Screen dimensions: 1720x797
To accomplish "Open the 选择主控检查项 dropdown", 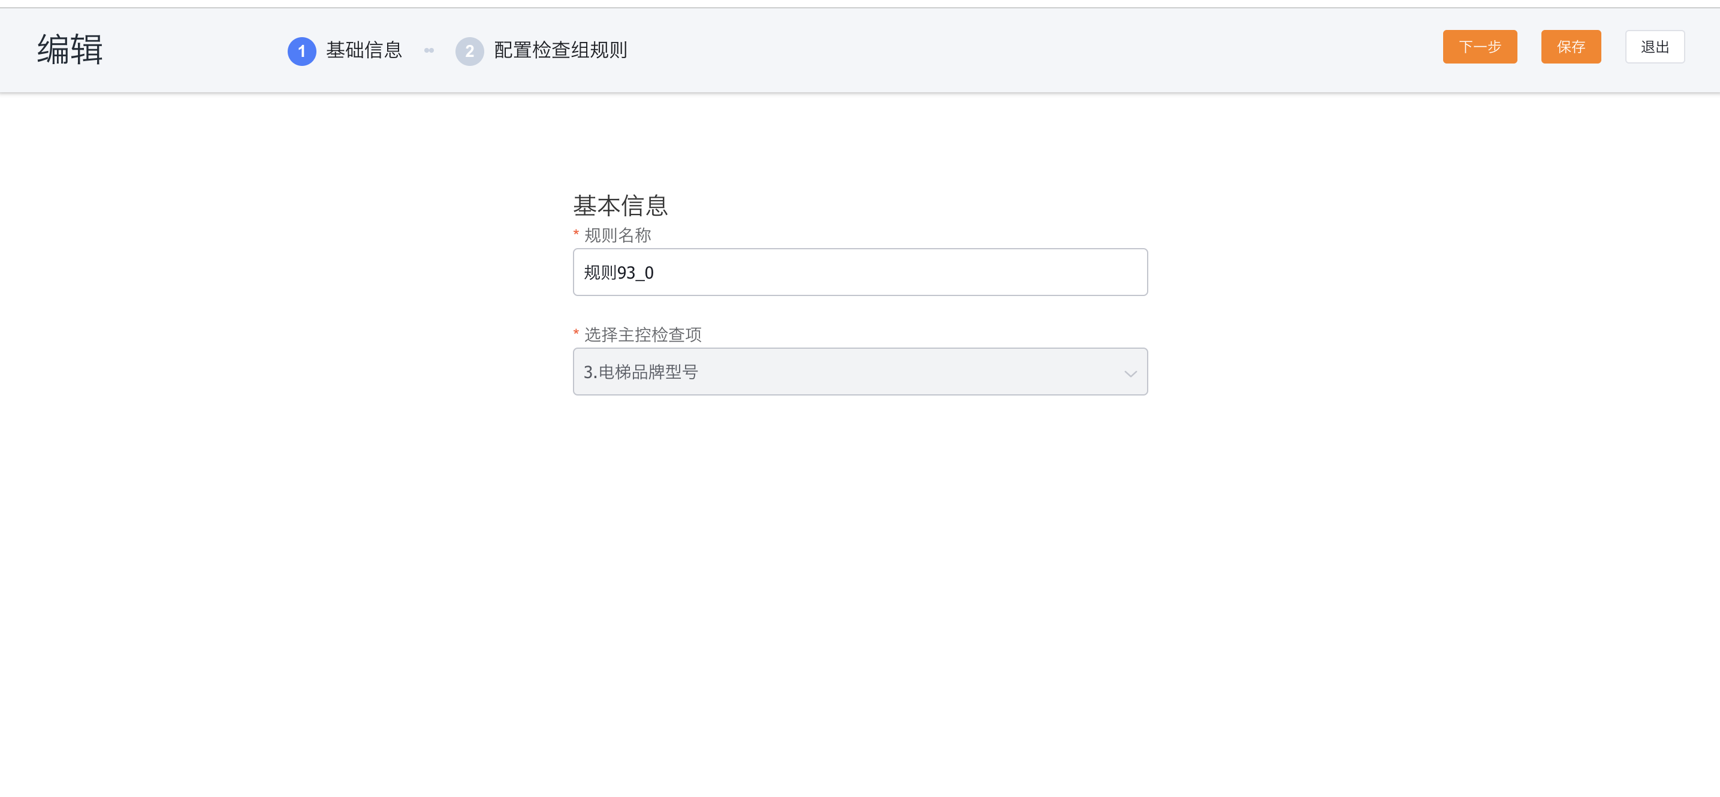I will coord(860,372).
